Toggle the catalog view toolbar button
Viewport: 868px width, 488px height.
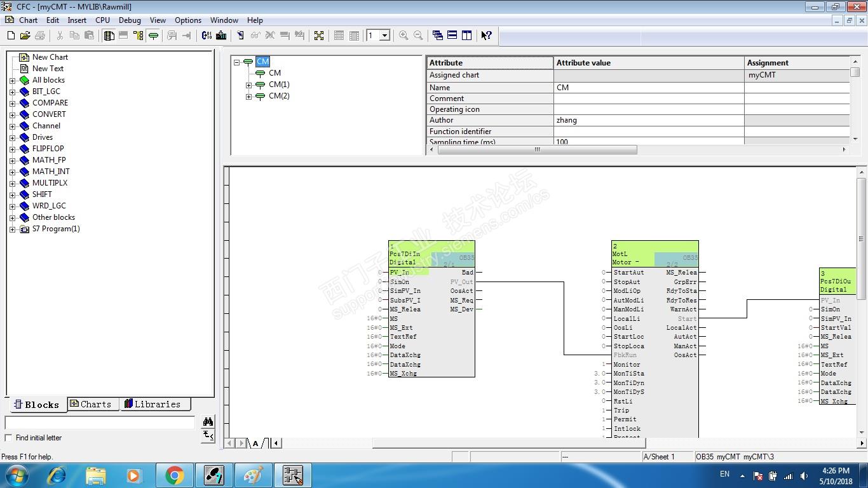pos(109,36)
